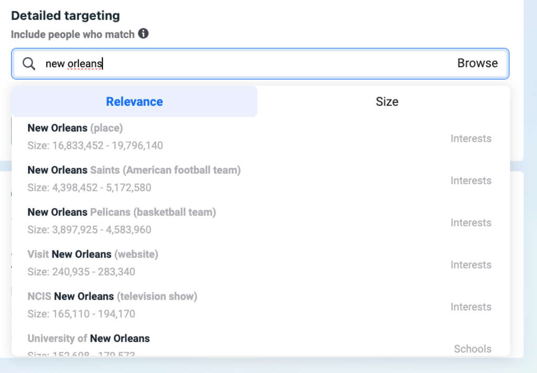This screenshot has width=537, height=373.
Task: Switch to the Relevance tab
Action: 134,102
